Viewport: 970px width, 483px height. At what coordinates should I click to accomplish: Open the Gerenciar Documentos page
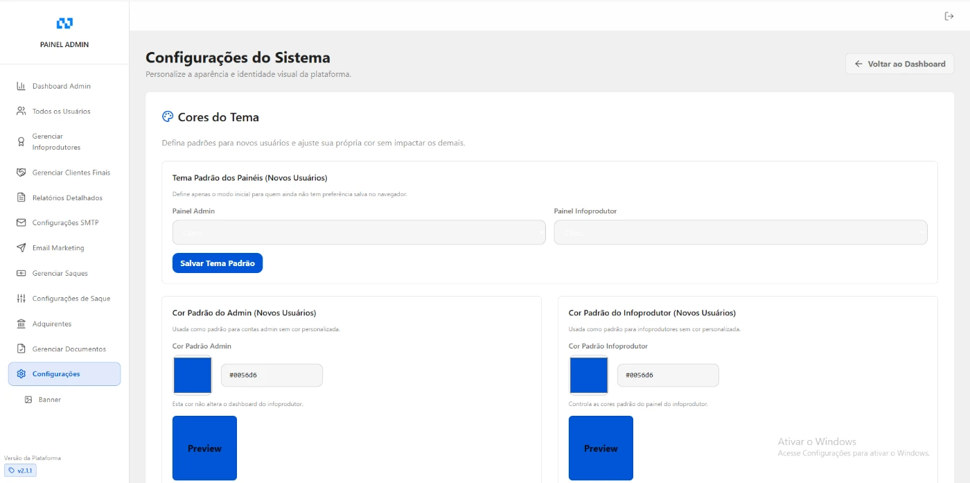pyautogui.click(x=69, y=349)
